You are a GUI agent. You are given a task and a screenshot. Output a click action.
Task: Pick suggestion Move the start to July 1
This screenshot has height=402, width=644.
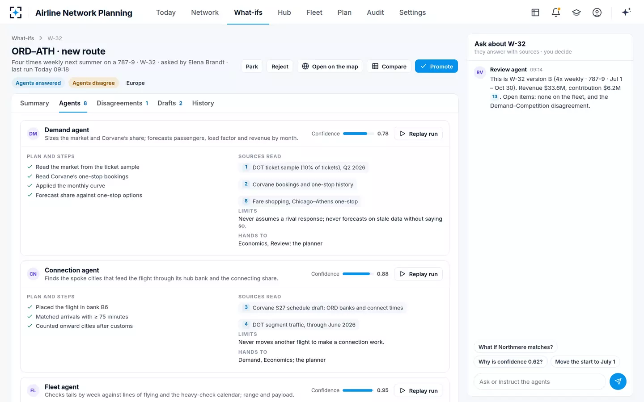coord(585,362)
